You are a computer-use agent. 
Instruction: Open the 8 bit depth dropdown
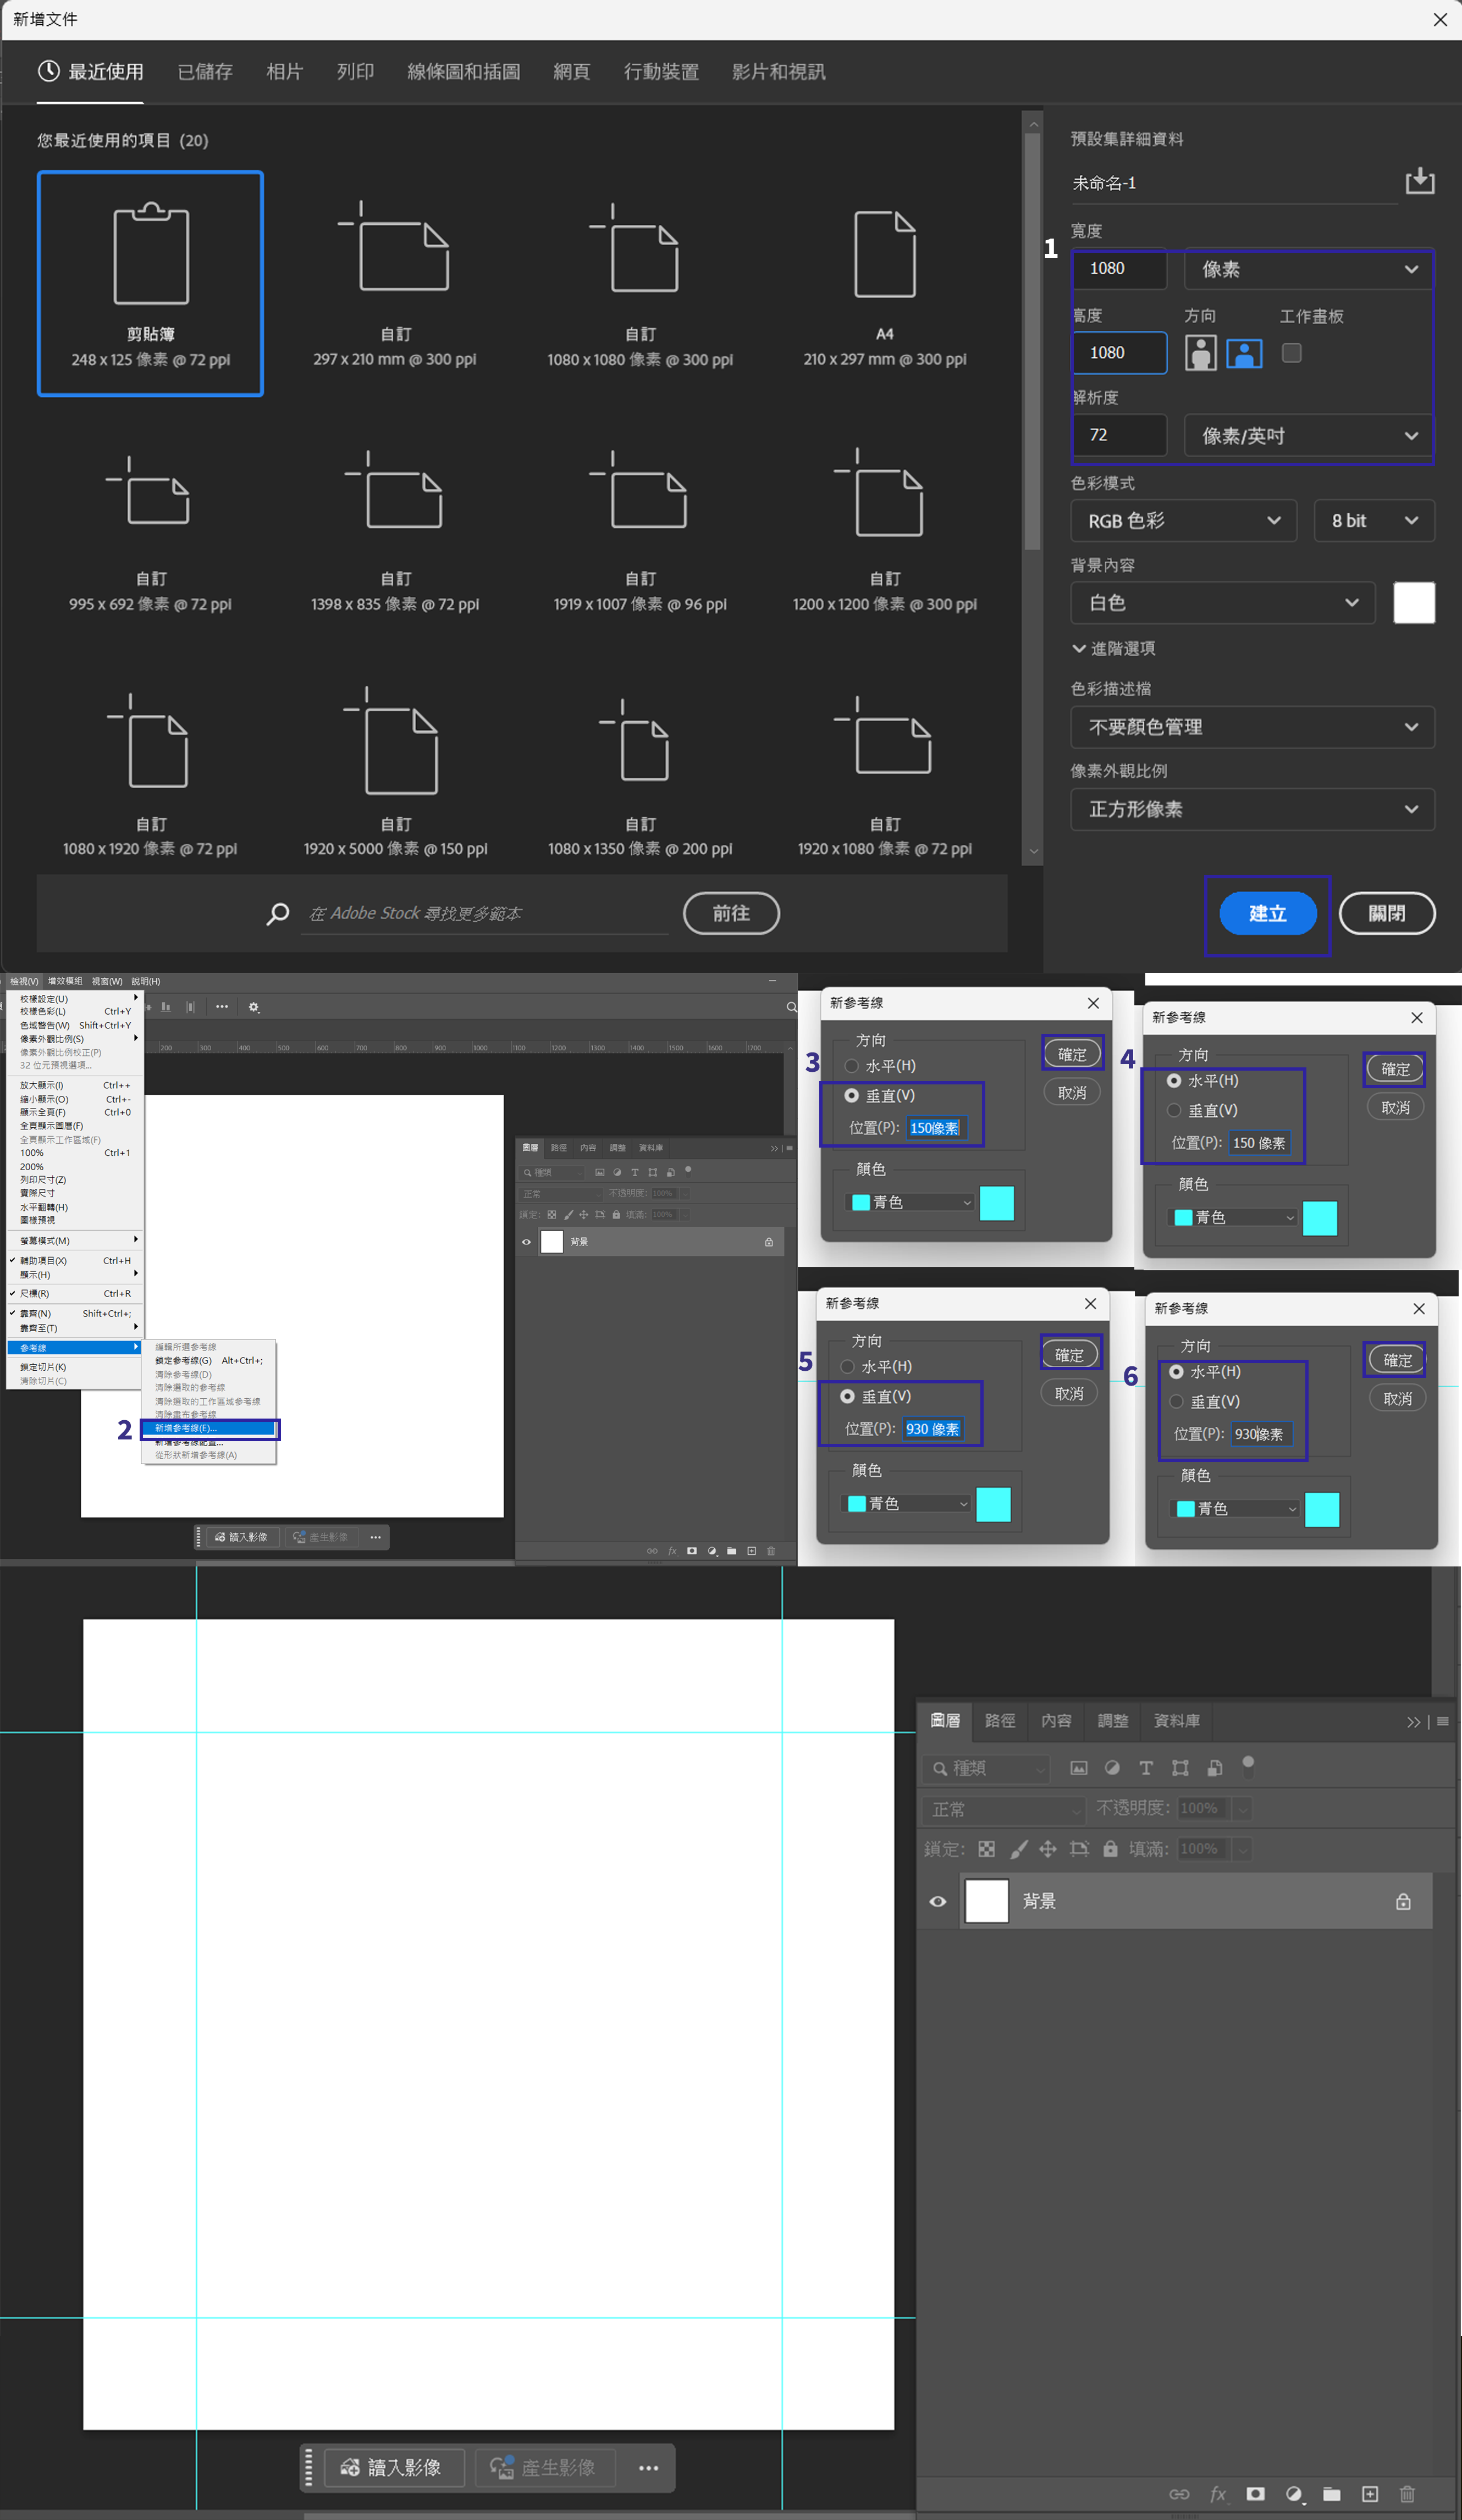[1374, 520]
